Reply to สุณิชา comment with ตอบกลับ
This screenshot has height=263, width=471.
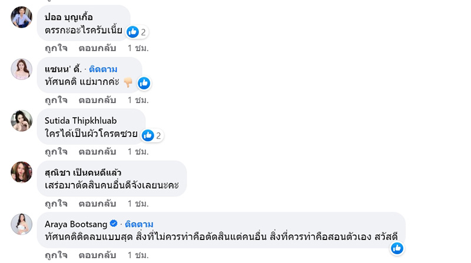97,204
